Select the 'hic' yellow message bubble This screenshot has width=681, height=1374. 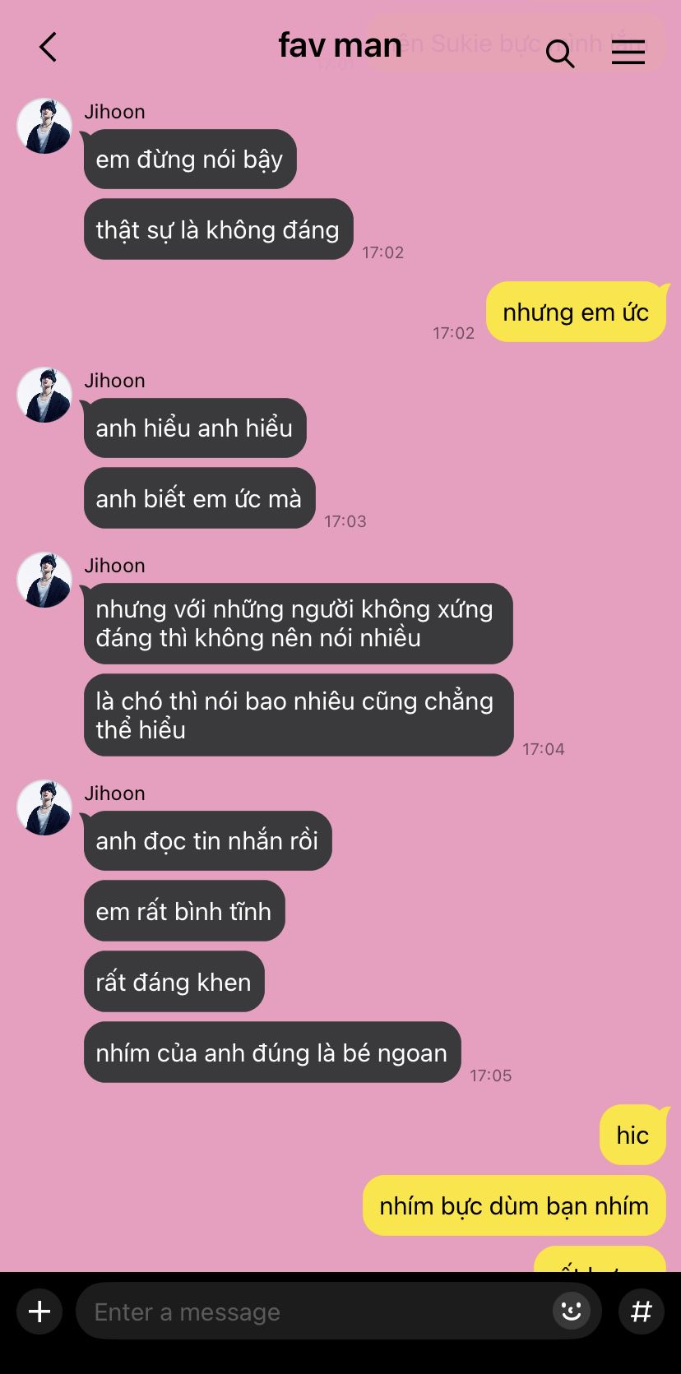tap(632, 1135)
